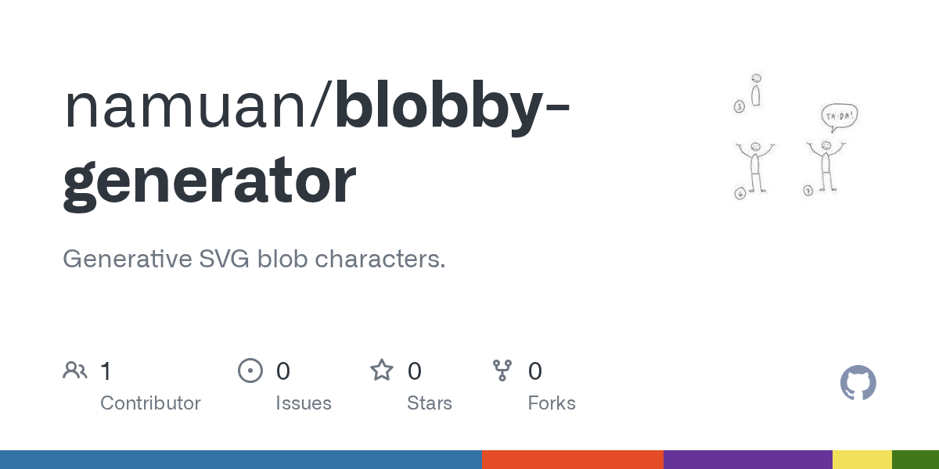The height and width of the screenshot is (469, 939).
Task: Click the "Generative SVG blob characters." description
Action: pyautogui.click(x=254, y=259)
